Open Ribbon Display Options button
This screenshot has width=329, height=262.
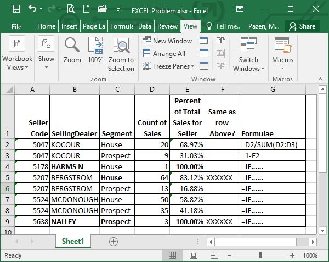point(240,9)
